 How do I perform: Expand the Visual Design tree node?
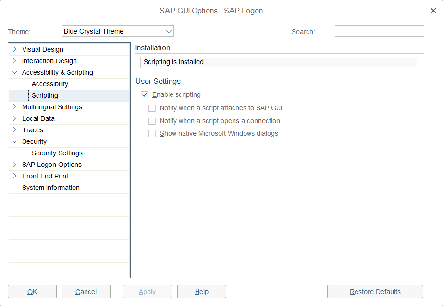point(15,49)
